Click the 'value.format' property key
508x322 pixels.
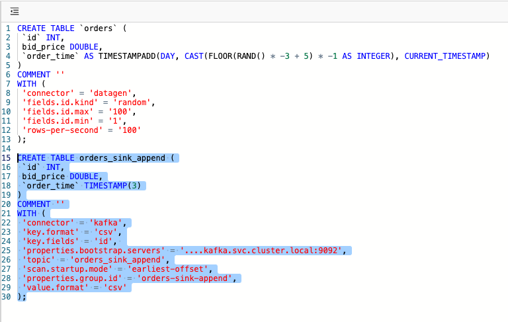pyautogui.click(x=56, y=288)
